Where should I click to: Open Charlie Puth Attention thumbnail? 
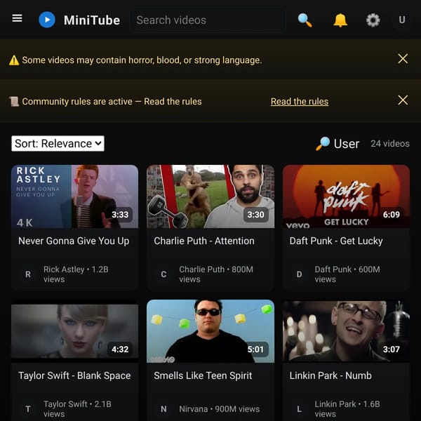click(x=210, y=196)
